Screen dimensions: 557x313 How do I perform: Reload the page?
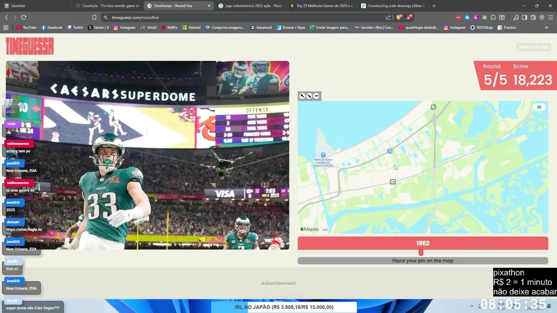click(x=24, y=17)
